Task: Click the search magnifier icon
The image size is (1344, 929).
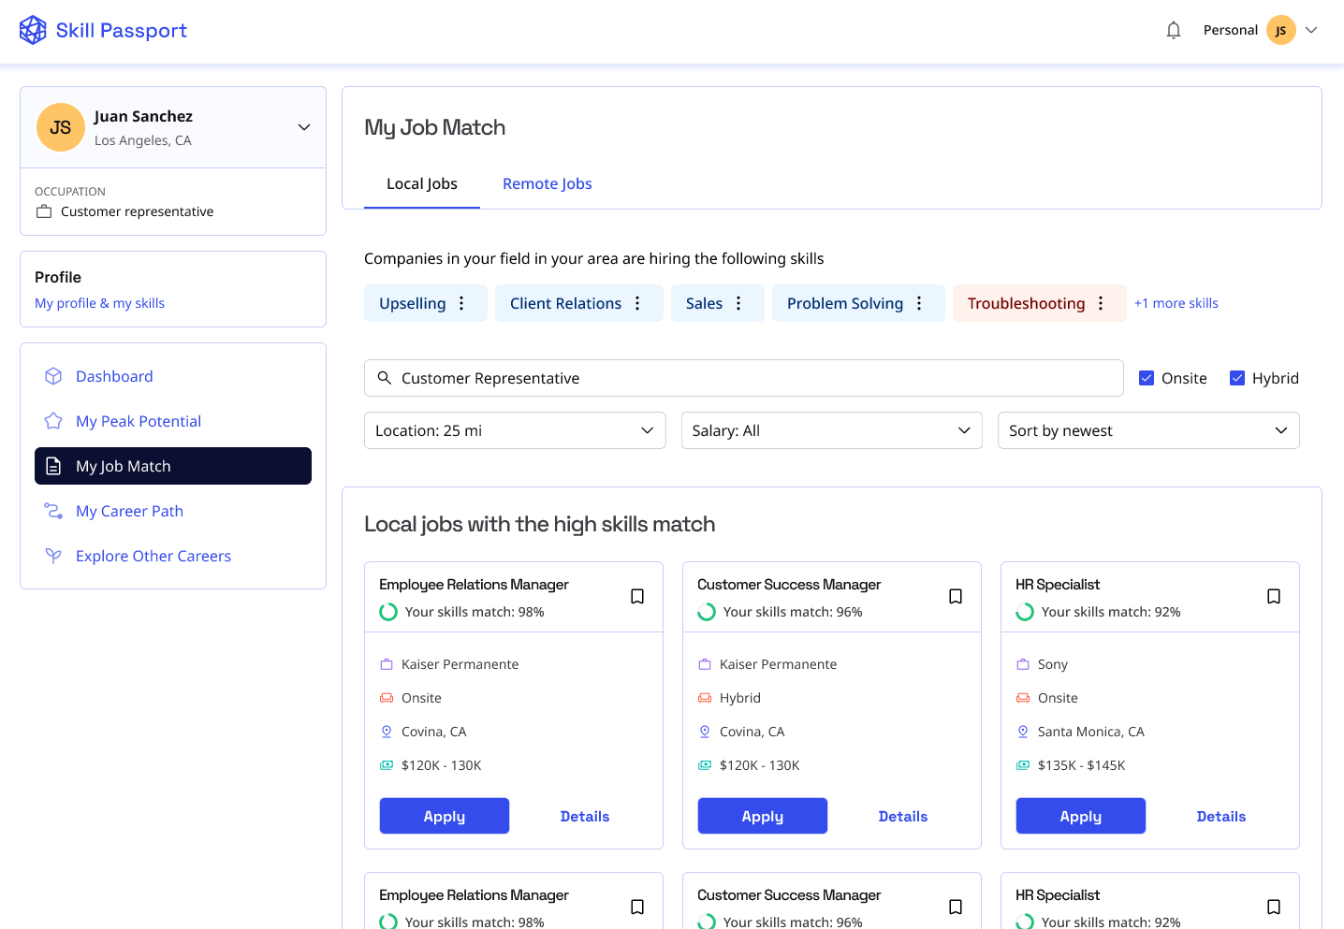Action: (x=384, y=378)
